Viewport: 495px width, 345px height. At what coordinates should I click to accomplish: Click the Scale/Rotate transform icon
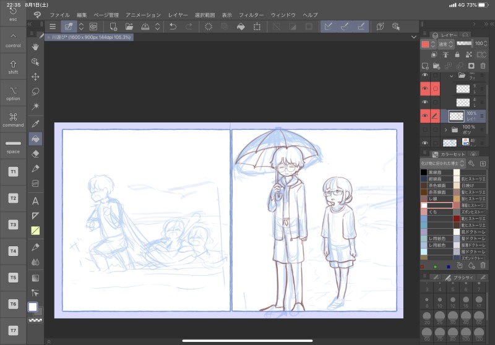click(x=257, y=27)
